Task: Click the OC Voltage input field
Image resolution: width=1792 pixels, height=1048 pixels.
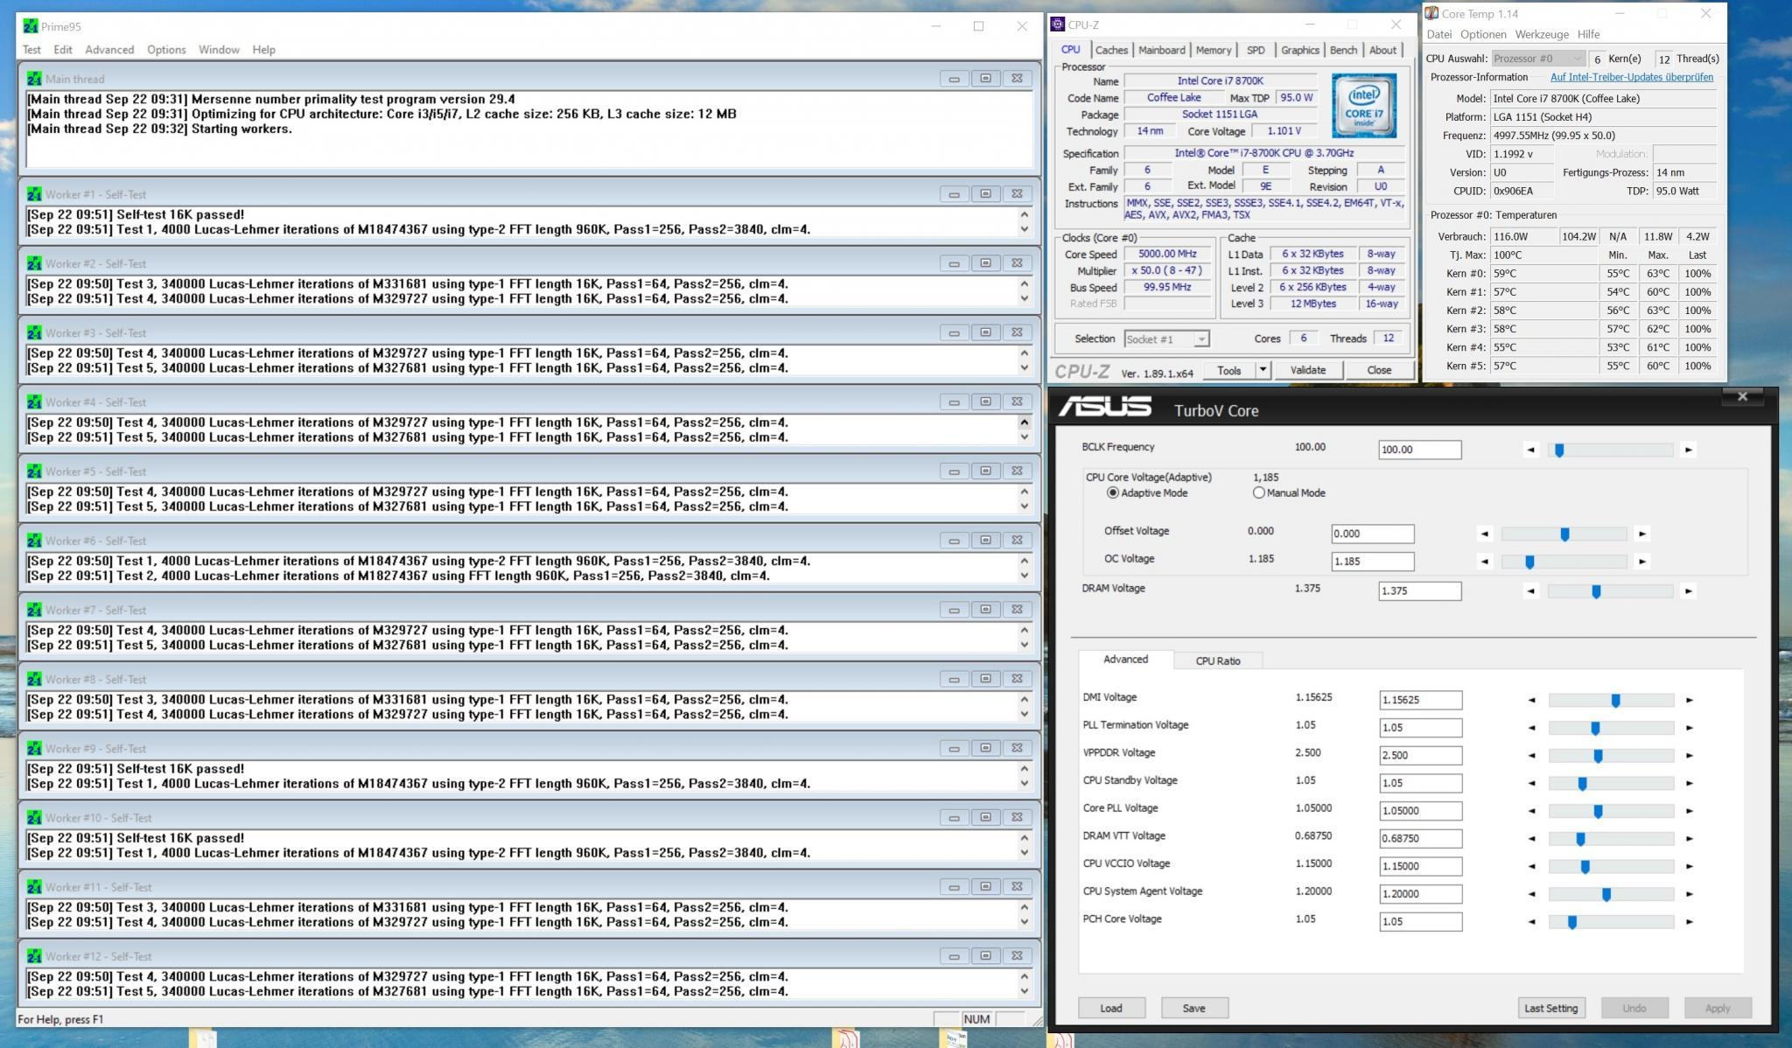Action: [1372, 562]
